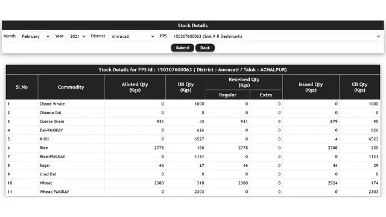Click Wheat issued quantity 2524
Viewport: 386px width, 217px height.
click(332, 183)
